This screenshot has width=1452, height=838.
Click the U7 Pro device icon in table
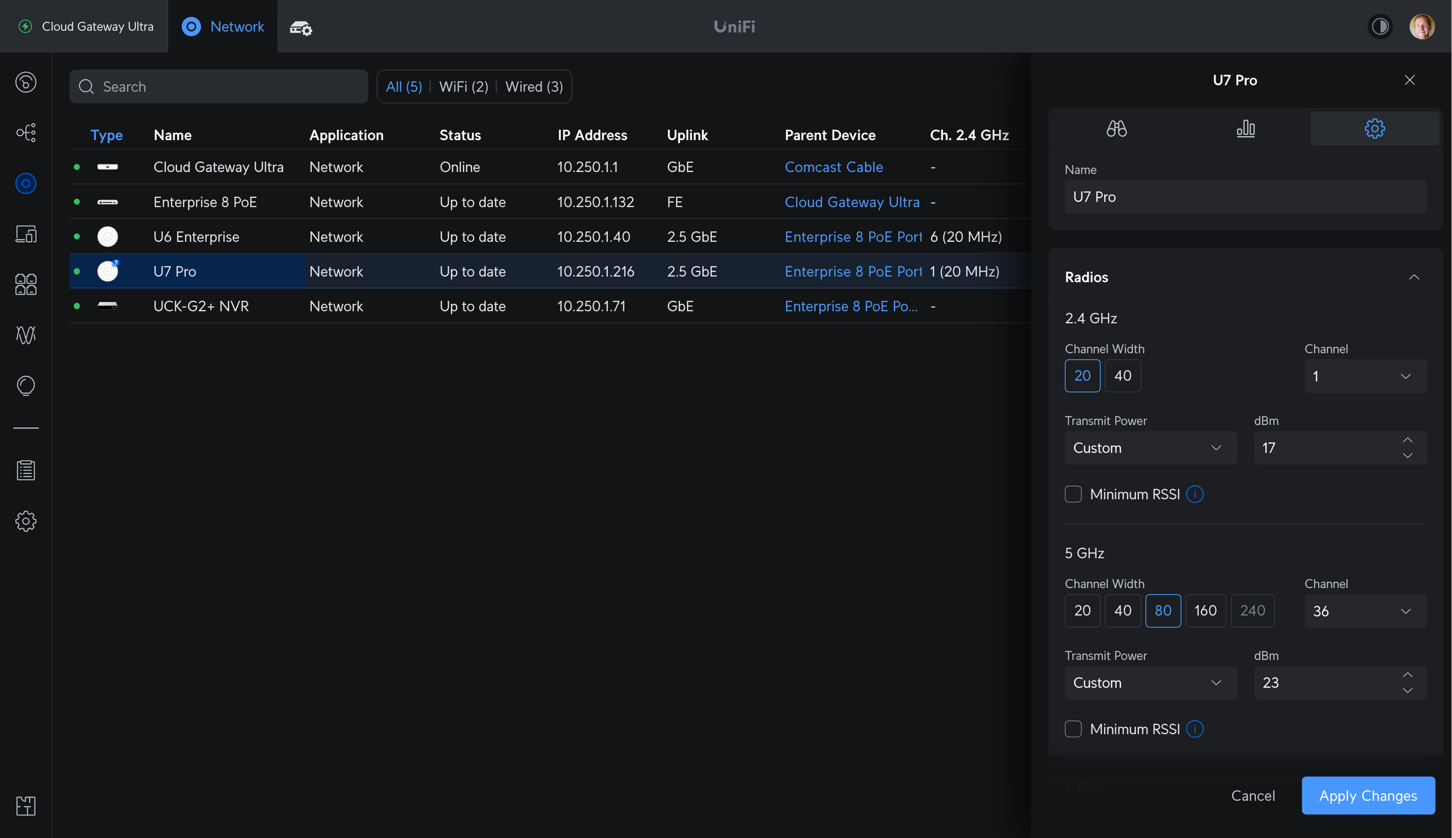click(107, 271)
